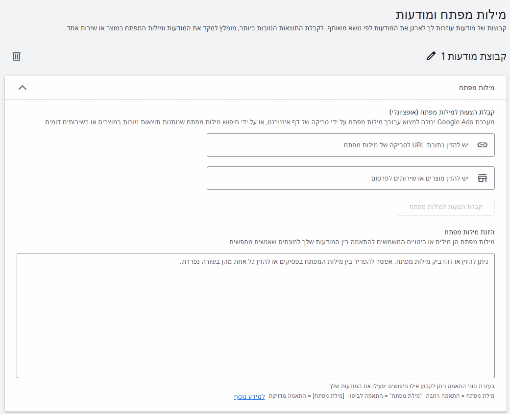The image size is (510, 414).
Task: Click the Google Ads description sentence
Action: click(x=269, y=122)
